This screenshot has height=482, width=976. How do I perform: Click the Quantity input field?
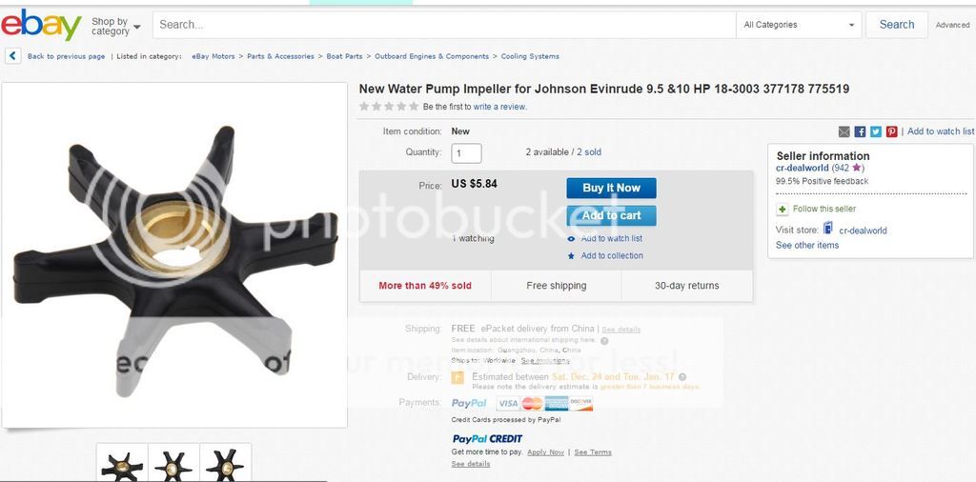(x=466, y=152)
